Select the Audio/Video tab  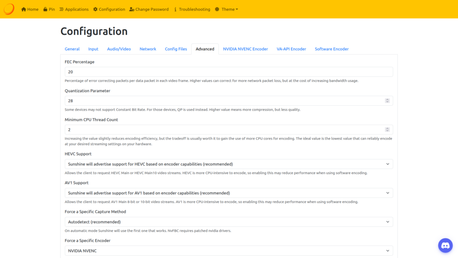(x=119, y=49)
